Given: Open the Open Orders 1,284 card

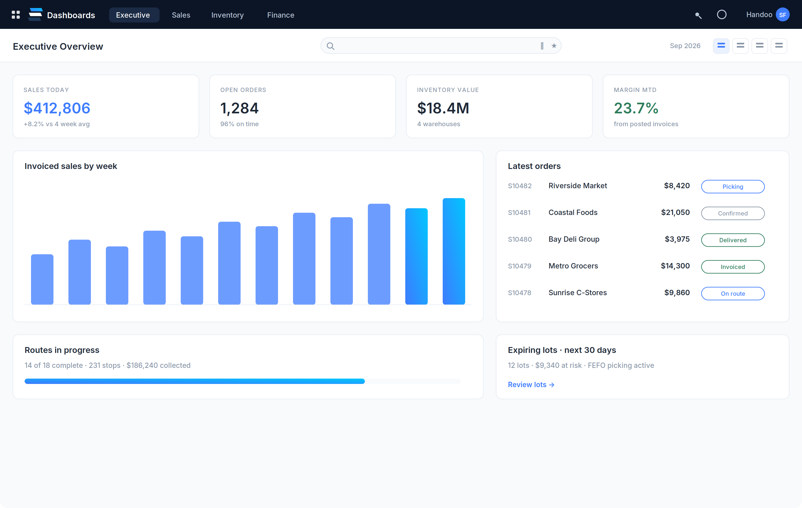Looking at the screenshot, I should click(x=302, y=106).
